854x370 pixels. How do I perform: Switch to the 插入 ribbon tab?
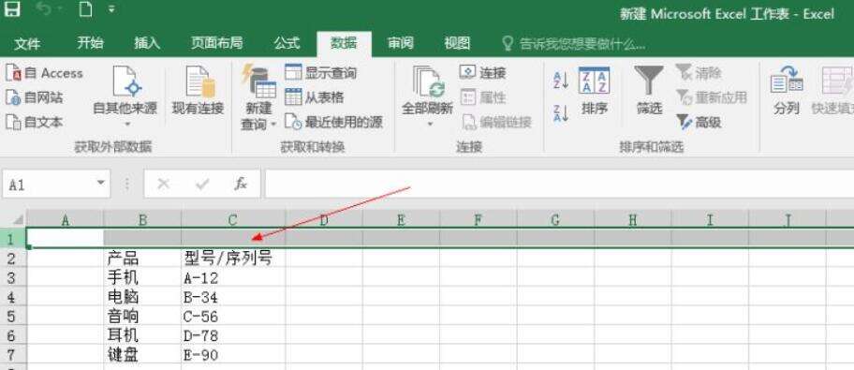[147, 44]
